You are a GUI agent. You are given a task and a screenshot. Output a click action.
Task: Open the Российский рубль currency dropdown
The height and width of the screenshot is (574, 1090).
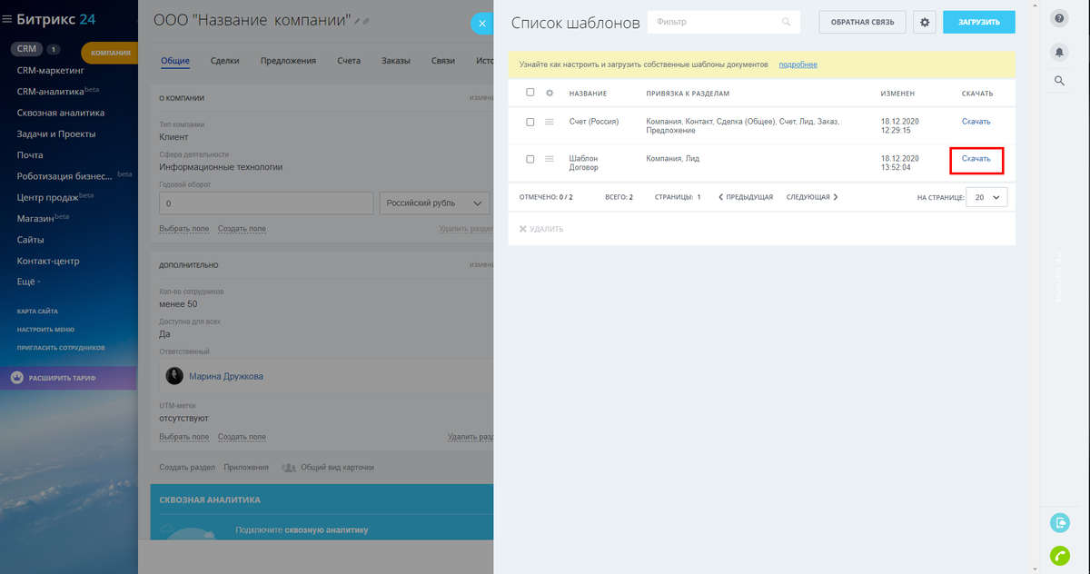(x=435, y=203)
